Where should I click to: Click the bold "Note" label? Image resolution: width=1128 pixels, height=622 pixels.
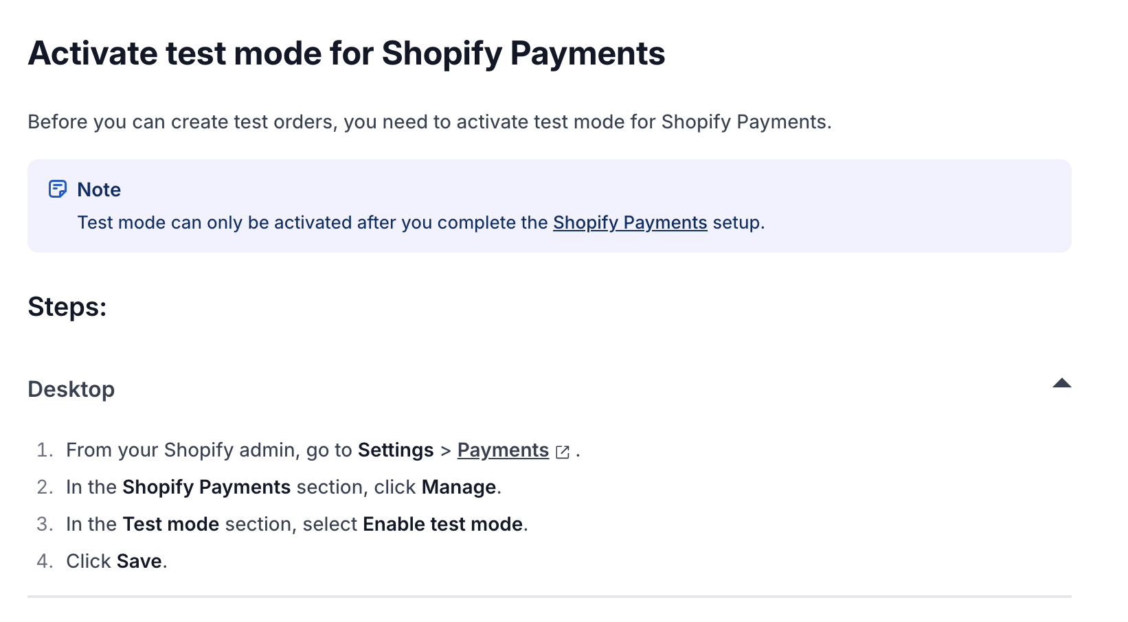pyautogui.click(x=99, y=189)
